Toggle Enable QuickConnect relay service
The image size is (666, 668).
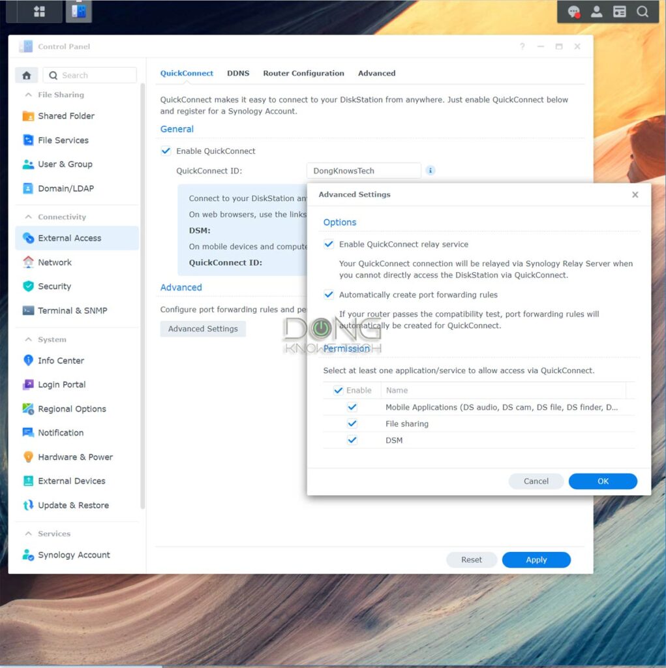click(329, 244)
